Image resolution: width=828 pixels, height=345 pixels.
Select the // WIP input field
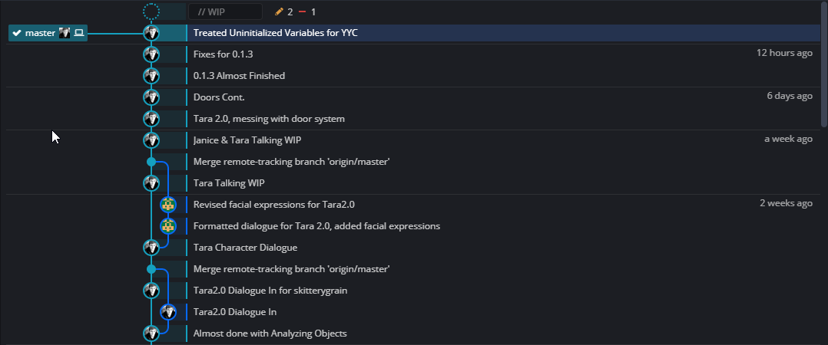[226, 11]
